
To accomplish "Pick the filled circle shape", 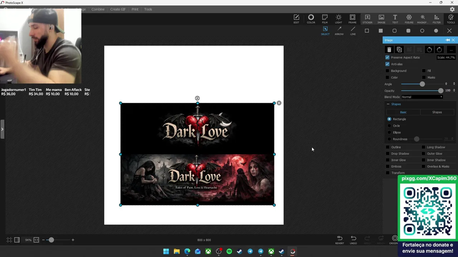I will point(436,31).
